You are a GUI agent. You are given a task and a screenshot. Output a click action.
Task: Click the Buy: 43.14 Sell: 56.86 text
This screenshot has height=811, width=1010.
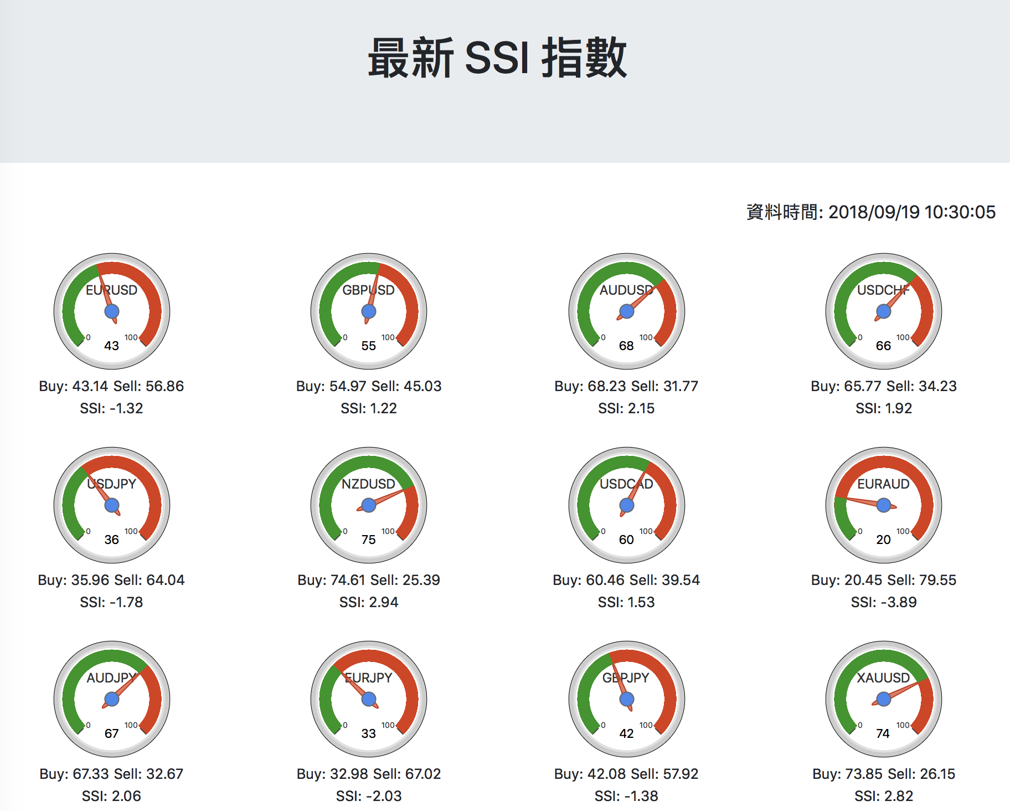point(111,386)
